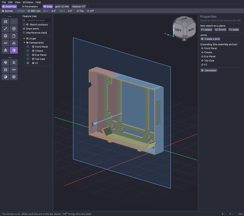This screenshot has height=216, width=244.
Task: Open the grid 1.0 mm setting
Action: coord(62,7)
